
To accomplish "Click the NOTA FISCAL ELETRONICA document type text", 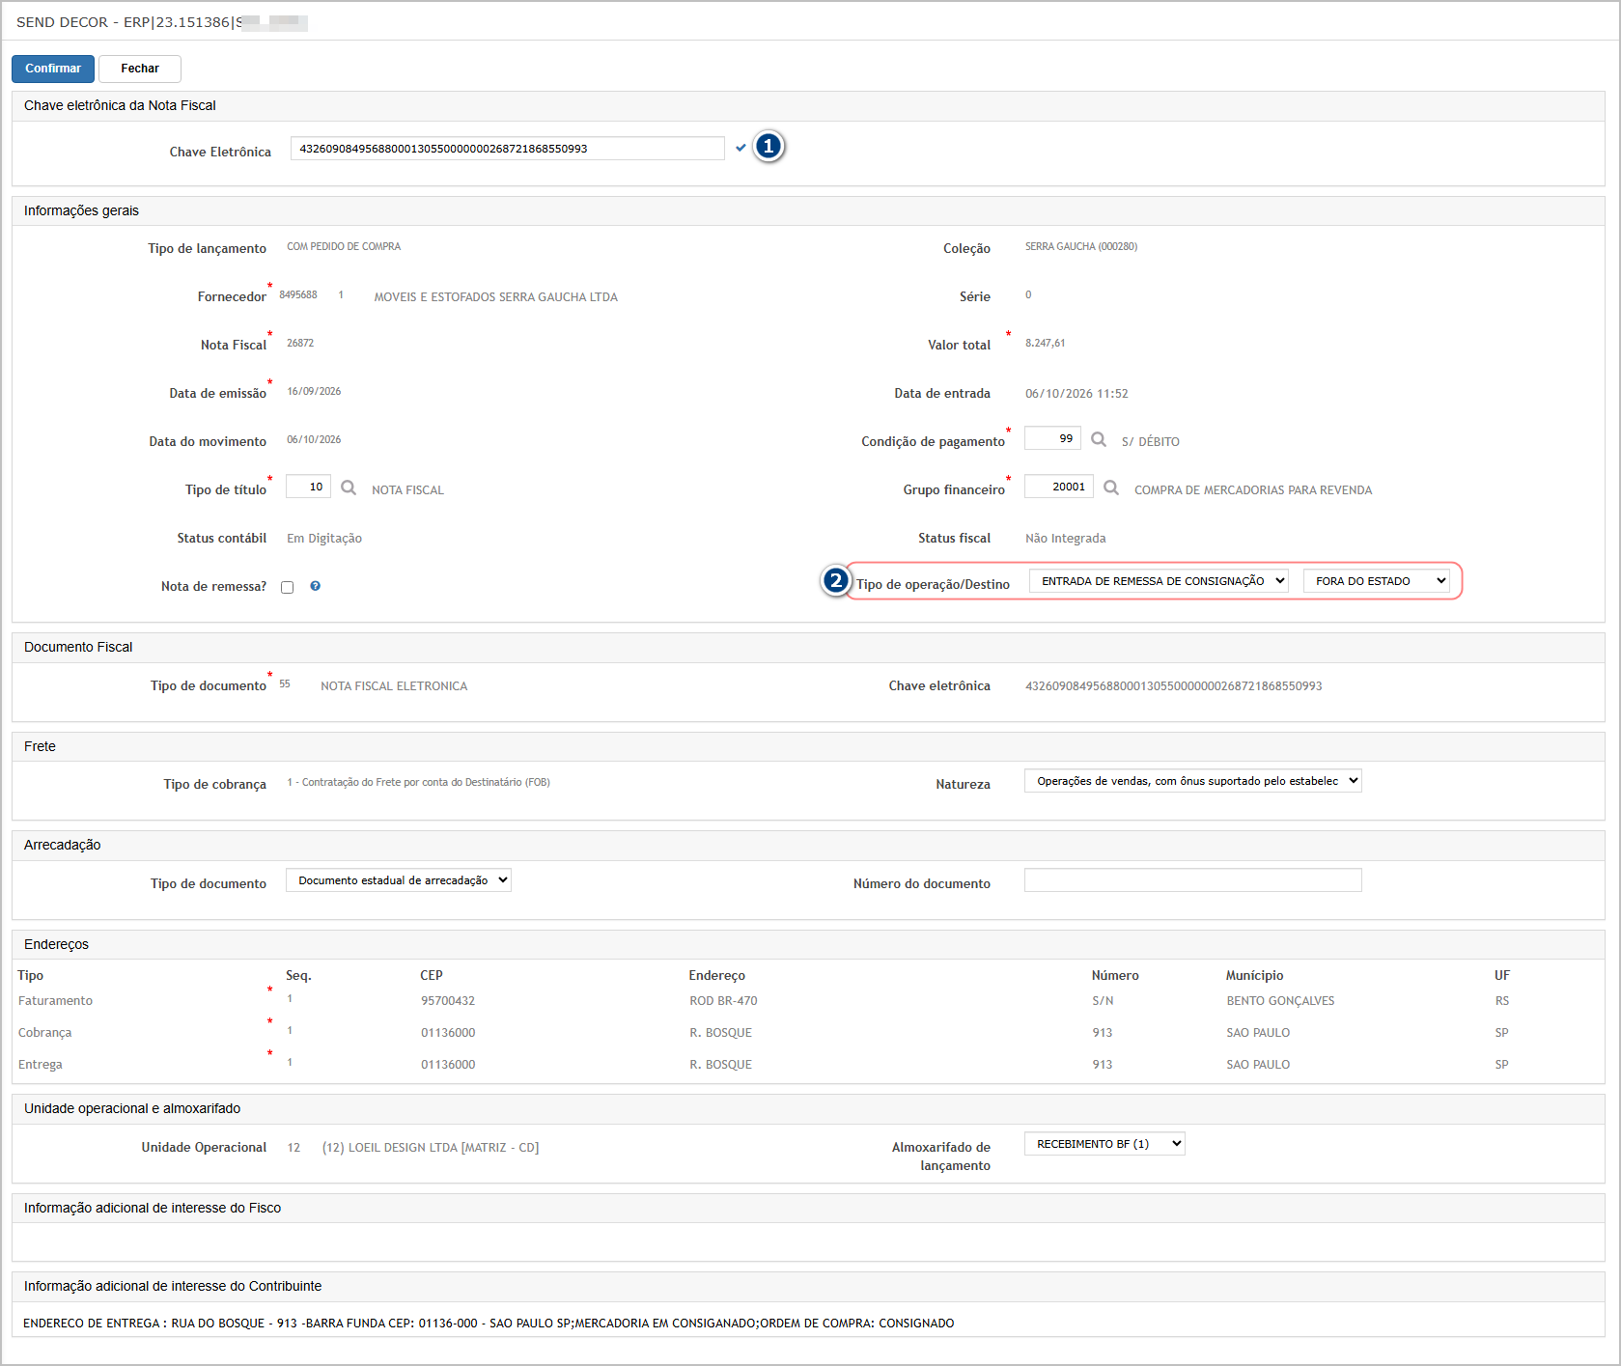I will pos(394,686).
